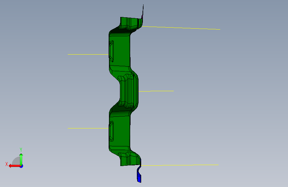Screen dimensions: 288x187
Task: Select the blue surface at the model's bottom
Action: [x=139, y=174]
